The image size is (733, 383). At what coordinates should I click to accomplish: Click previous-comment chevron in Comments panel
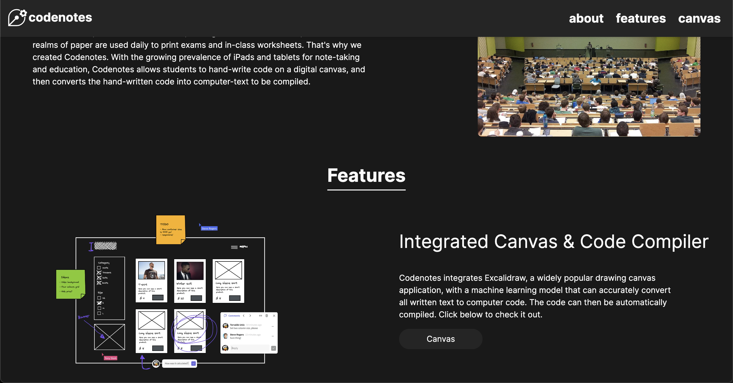pos(244,316)
